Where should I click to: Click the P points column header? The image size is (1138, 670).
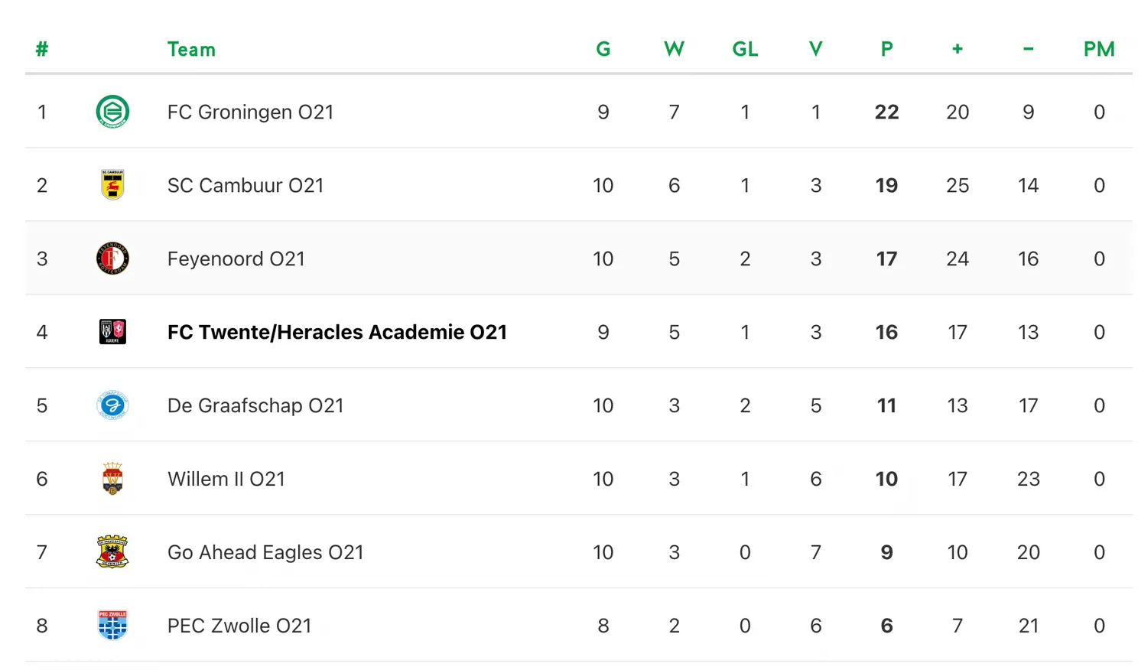[886, 50]
